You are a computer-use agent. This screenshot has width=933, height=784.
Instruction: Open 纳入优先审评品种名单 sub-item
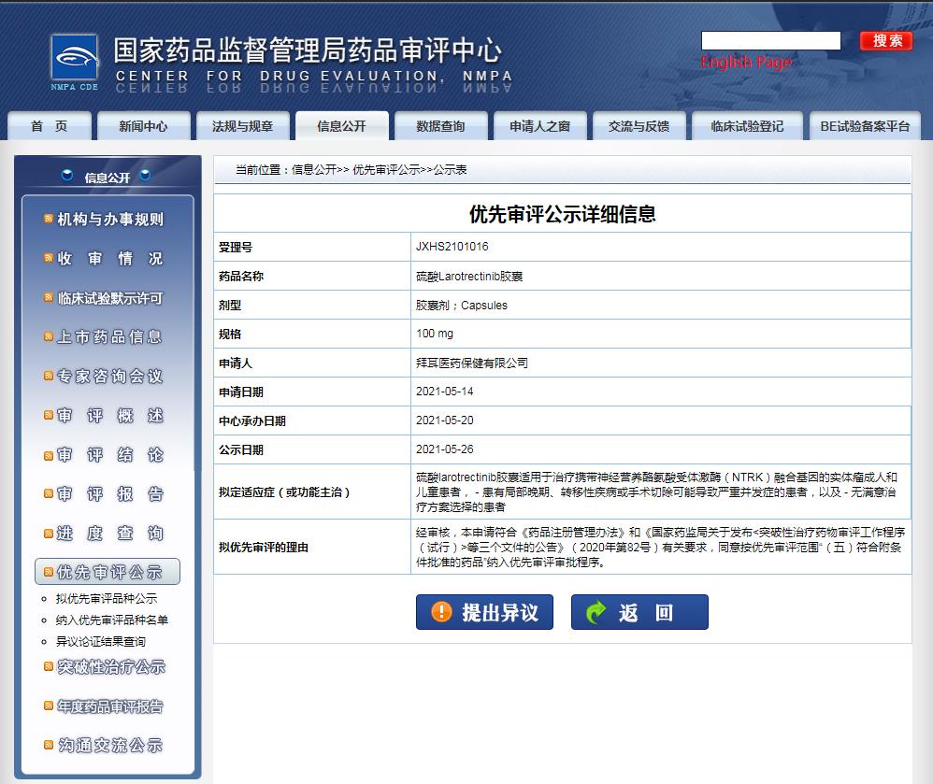point(112,620)
